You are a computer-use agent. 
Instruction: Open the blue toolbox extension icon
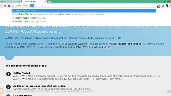click(x=158, y=6)
